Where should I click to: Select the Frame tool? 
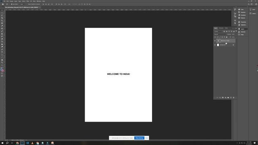coord(2,23)
